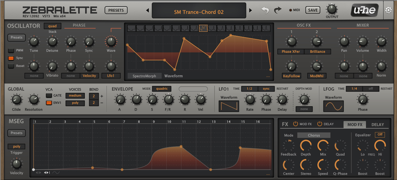Open the voices medium dropdown

point(75,96)
